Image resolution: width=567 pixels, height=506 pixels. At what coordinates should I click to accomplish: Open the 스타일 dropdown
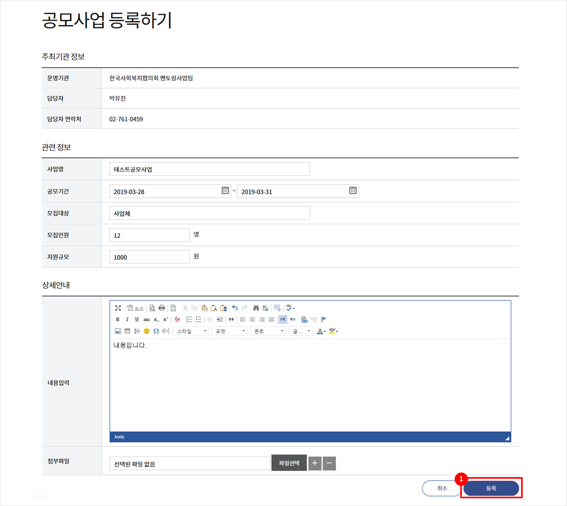(191, 331)
